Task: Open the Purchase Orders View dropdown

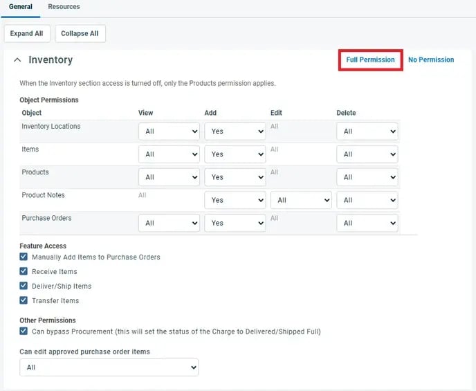Action: click(169, 223)
